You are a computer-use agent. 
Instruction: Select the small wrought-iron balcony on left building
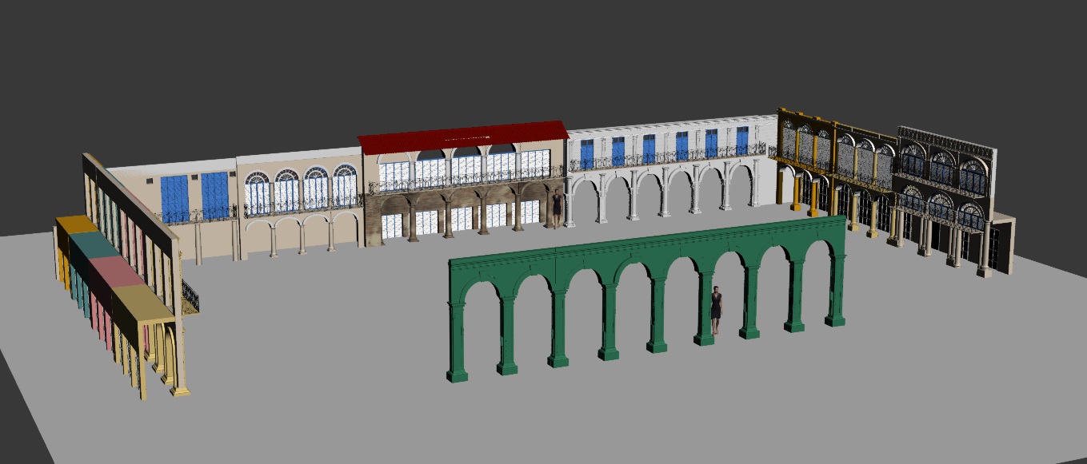(x=190, y=296)
